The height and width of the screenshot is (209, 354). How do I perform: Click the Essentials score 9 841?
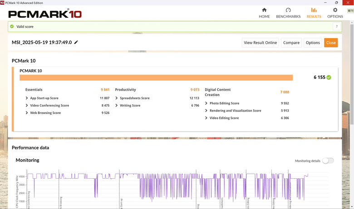(x=105, y=89)
